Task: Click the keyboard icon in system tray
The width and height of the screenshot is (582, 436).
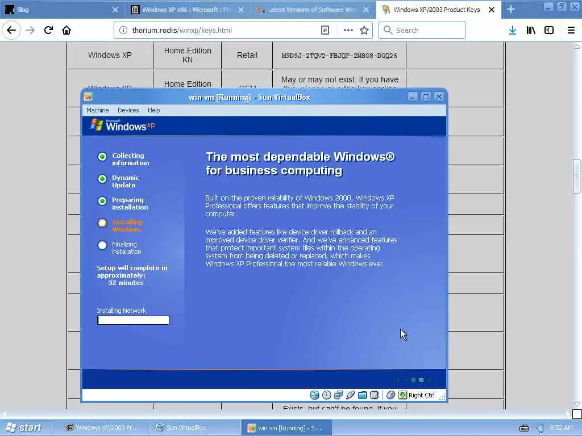Action: [523, 428]
